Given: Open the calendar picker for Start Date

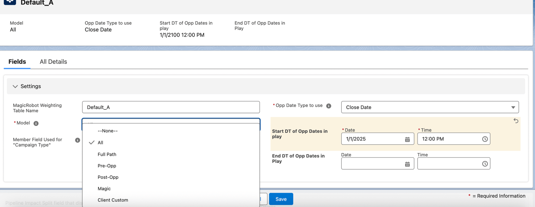Looking at the screenshot, I should click(407, 139).
